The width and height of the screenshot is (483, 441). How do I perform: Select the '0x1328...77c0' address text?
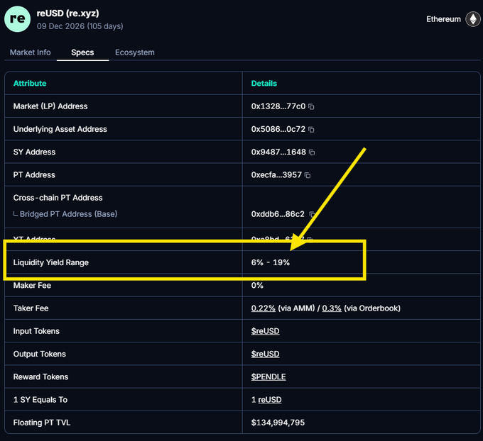[x=278, y=106]
